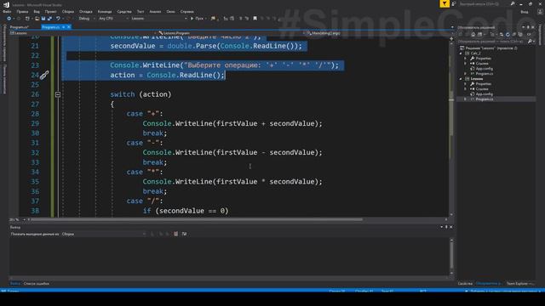
Task: Click the Open File folder icon
Action: (37, 19)
